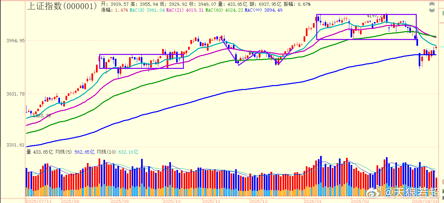Click the 2025/07/11 date on time axis
444x203 pixels.
click(x=38, y=201)
